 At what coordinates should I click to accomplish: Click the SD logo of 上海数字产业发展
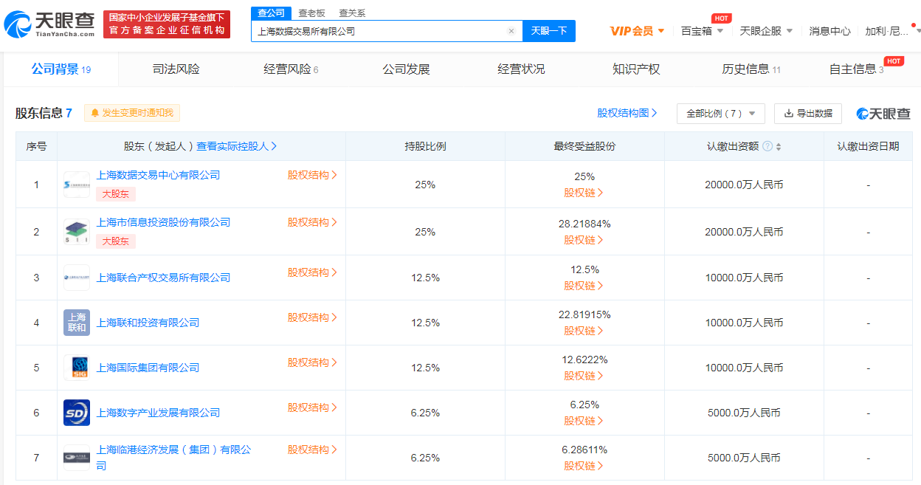coord(77,413)
